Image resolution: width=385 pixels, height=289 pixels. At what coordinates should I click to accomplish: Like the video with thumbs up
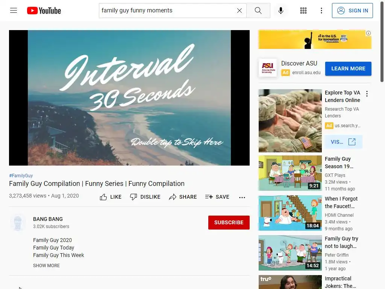111,197
